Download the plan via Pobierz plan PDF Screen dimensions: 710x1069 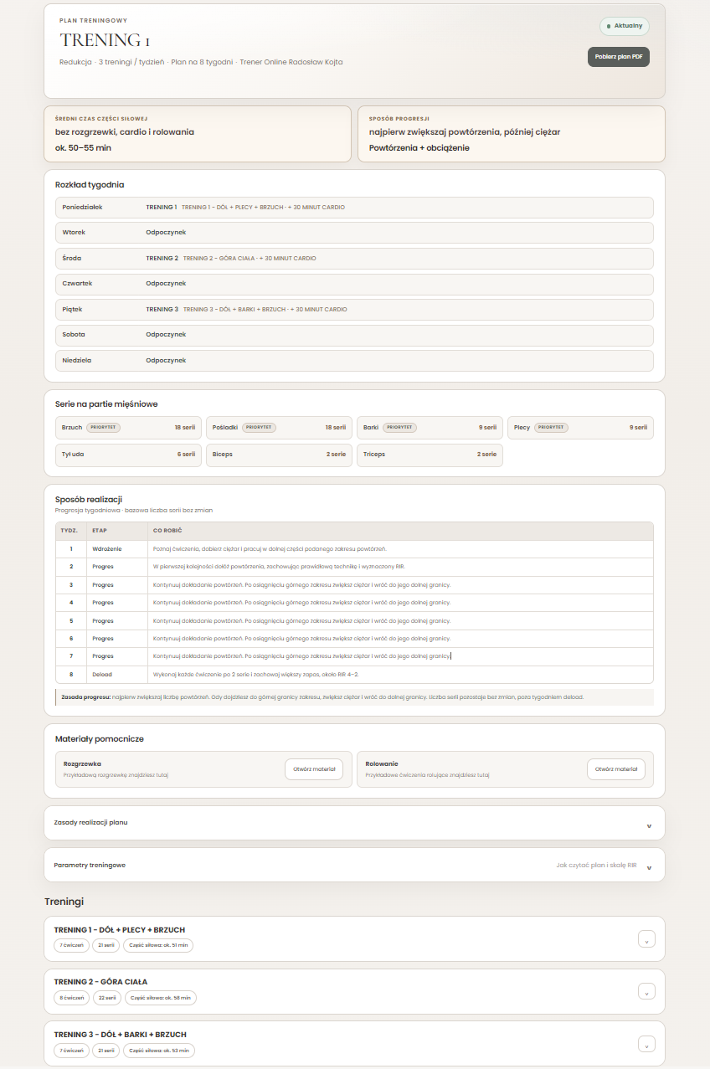tap(619, 57)
